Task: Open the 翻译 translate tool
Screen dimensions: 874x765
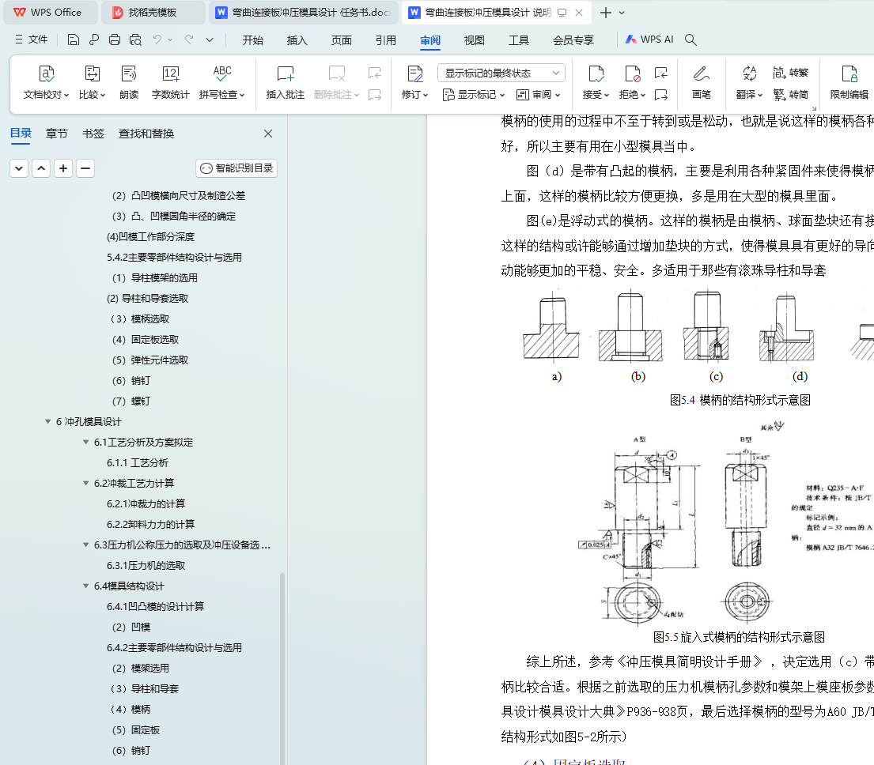Action: [749, 82]
